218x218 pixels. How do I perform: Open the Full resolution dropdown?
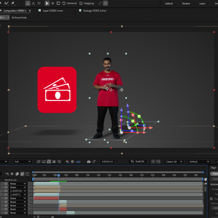(23, 162)
